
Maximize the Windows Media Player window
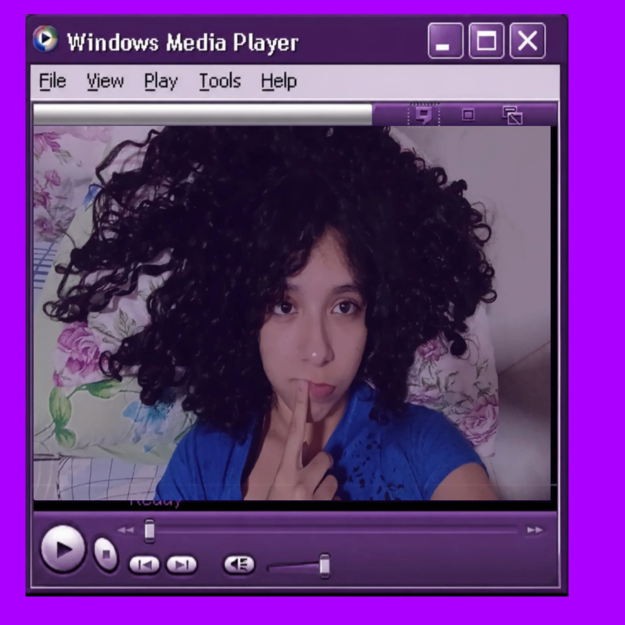point(486,41)
